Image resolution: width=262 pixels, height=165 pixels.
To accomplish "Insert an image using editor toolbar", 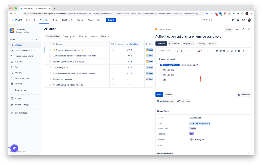I will click(224, 51).
